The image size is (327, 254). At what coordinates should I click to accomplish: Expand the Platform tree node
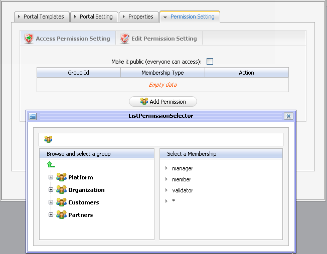click(51, 177)
